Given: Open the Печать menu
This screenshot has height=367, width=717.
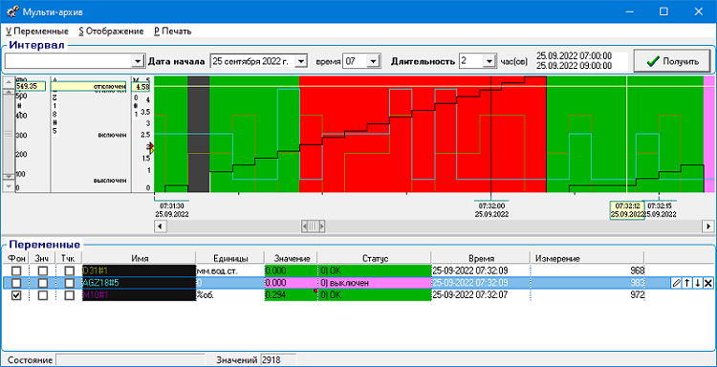Looking at the screenshot, I should tap(172, 32).
